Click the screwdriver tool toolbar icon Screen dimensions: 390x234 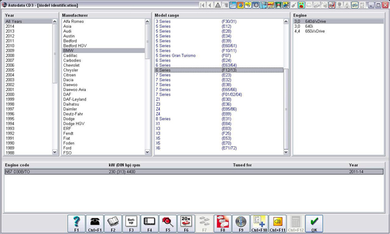tap(294, 5)
